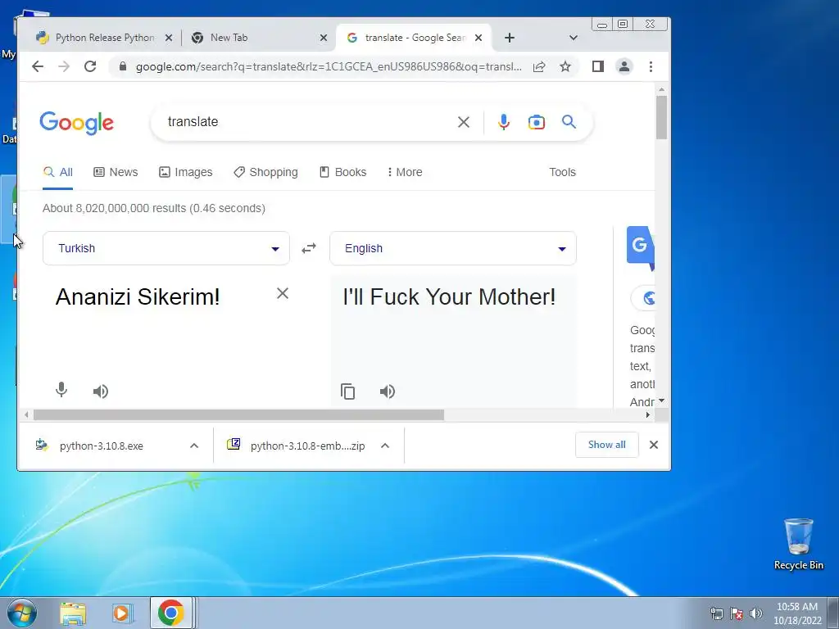Switch to Images results
This screenshot has height=629, width=839.
[186, 172]
